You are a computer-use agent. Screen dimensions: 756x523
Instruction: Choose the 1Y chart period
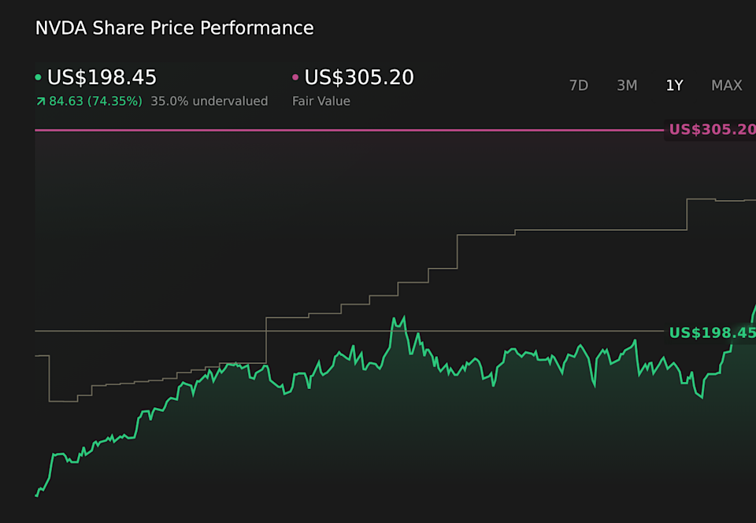(675, 85)
